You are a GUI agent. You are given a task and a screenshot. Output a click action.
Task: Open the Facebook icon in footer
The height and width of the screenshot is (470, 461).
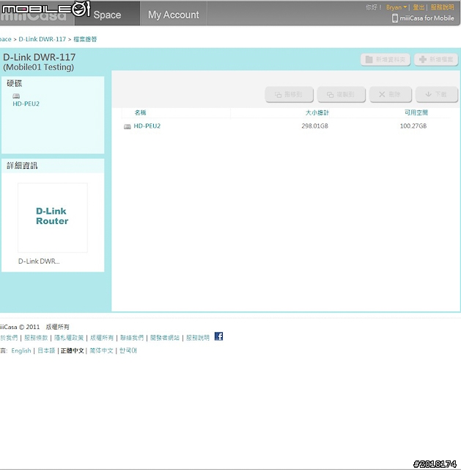[x=218, y=336]
